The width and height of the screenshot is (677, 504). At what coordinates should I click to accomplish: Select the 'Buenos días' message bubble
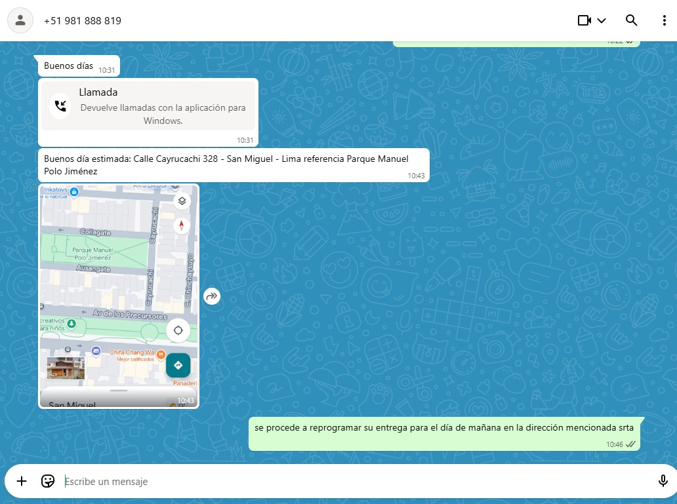pyautogui.click(x=69, y=66)
